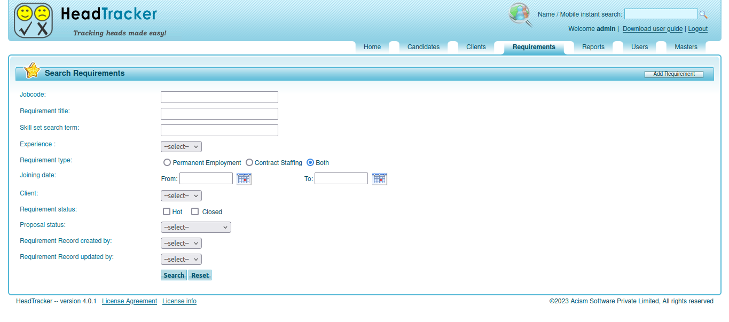Screen dimensions: 729x322
Task: Open the License Agreement link
Action: 129,301
